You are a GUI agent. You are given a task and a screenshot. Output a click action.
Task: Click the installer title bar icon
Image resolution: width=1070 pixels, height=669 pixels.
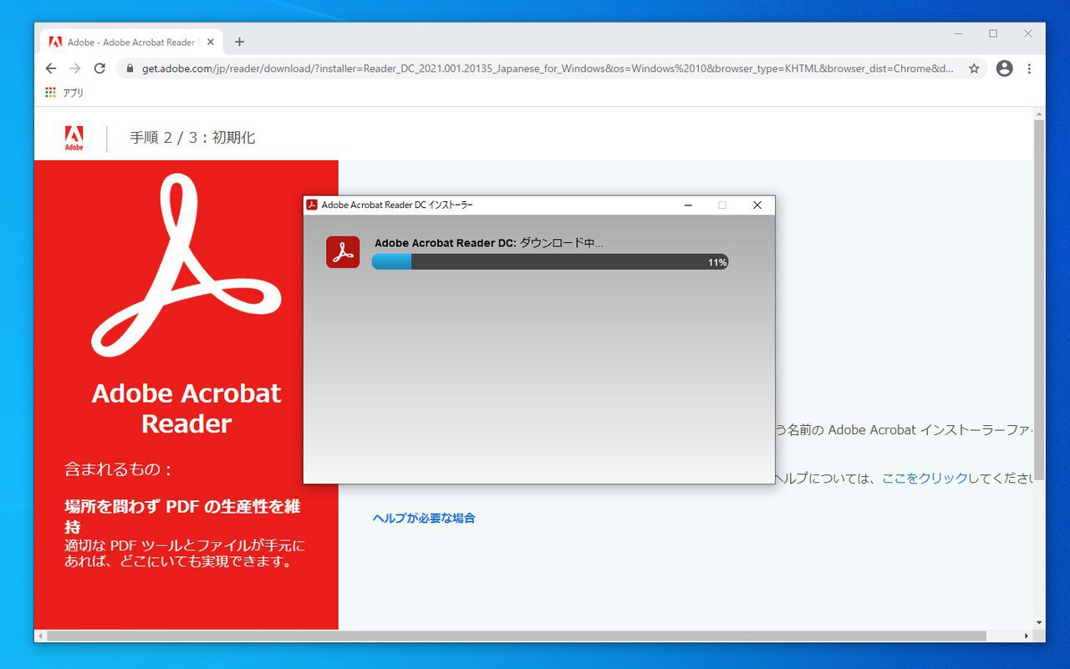pyautogui.click(x=312, y=205)
